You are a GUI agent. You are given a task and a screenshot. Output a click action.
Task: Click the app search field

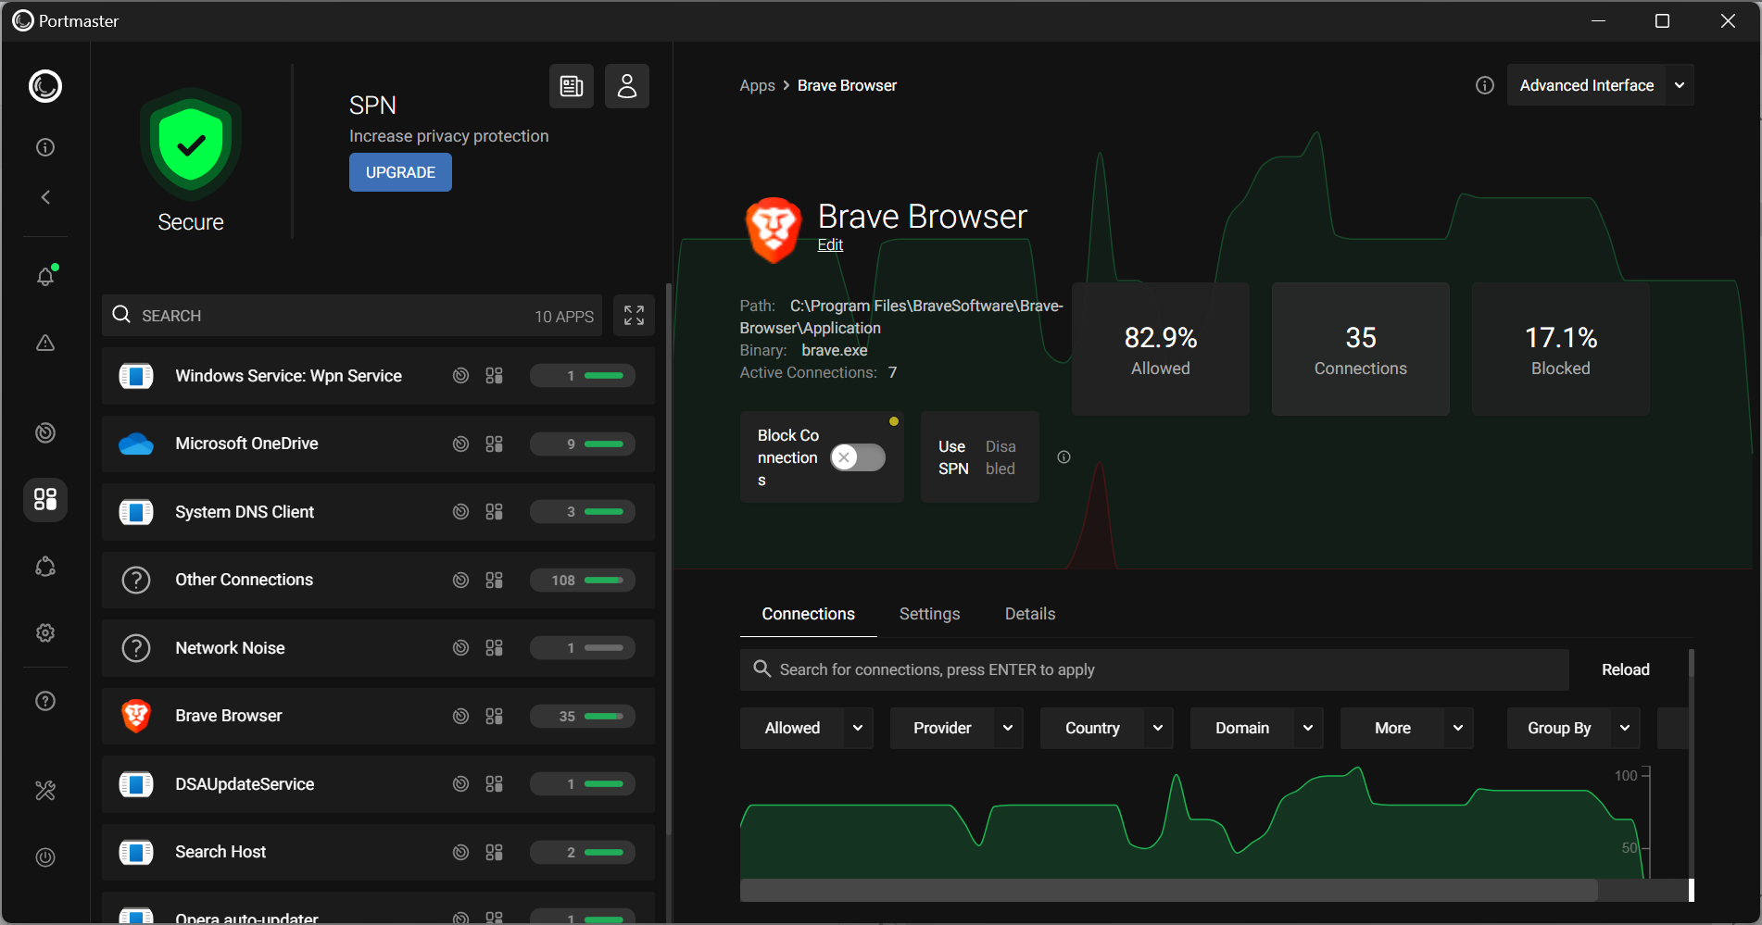(x=352, y=316)
